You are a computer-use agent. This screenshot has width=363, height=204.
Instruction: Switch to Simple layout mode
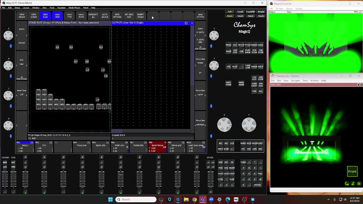click(x=261, y=12)
